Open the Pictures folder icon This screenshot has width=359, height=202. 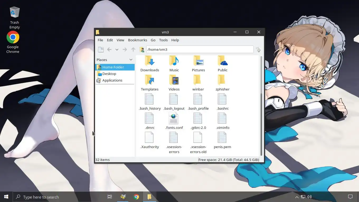(x=198, y=61)
